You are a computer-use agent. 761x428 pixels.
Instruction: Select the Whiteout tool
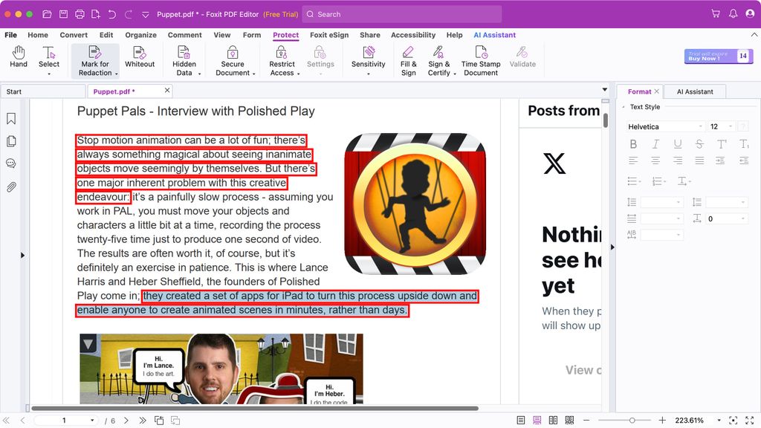pos(140,57)
